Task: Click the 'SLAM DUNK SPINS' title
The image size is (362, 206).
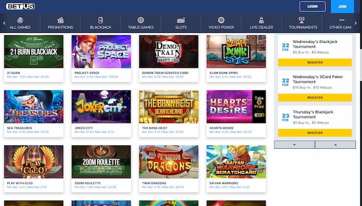Action: (x=224, y=73)
